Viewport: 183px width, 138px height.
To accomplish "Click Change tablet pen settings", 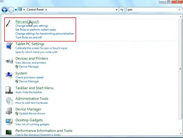I will pyautogui.click(x=32, y=26).
